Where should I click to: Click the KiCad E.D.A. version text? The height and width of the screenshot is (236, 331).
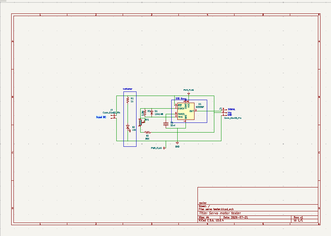pyautogui.click(x=211, y=220)
